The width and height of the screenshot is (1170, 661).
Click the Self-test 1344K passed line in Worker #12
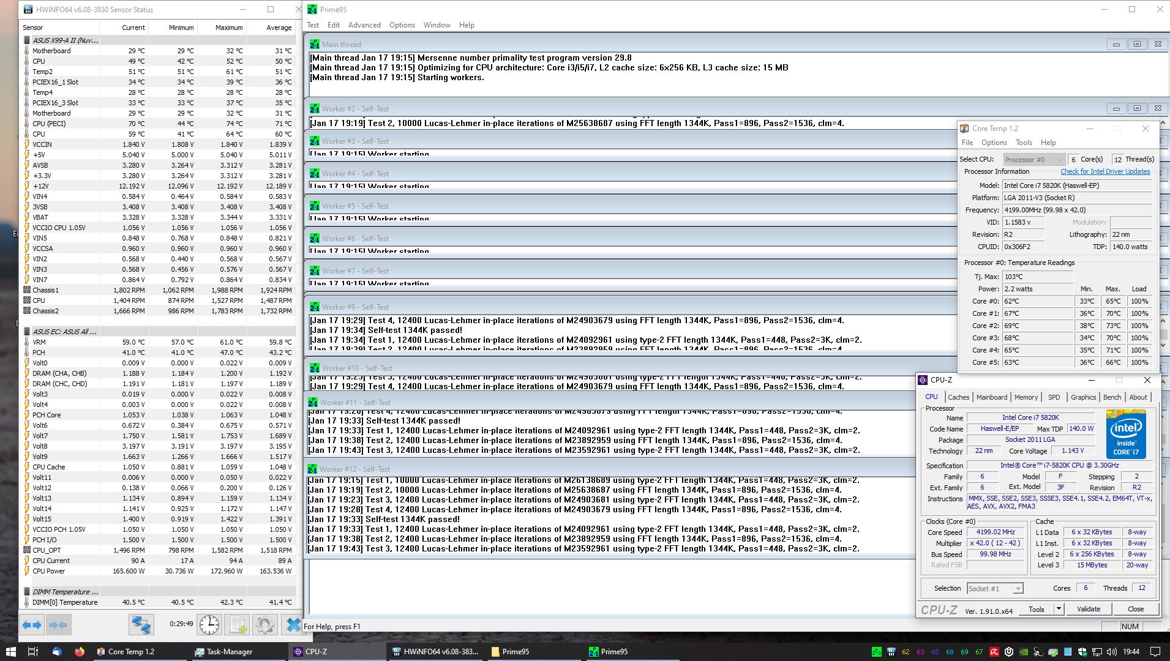384,520
